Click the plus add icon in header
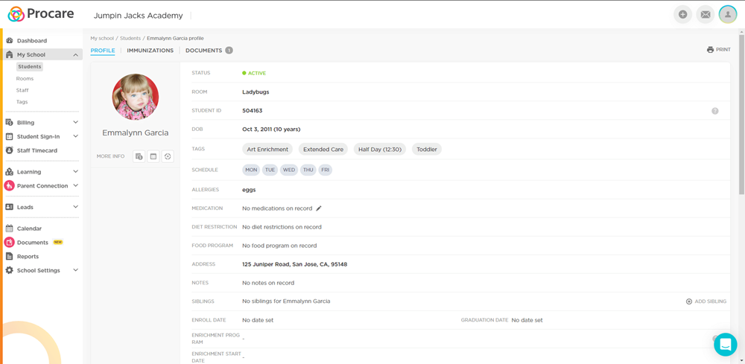The width and height of the screenshot is (745, 364). [682, 15]
